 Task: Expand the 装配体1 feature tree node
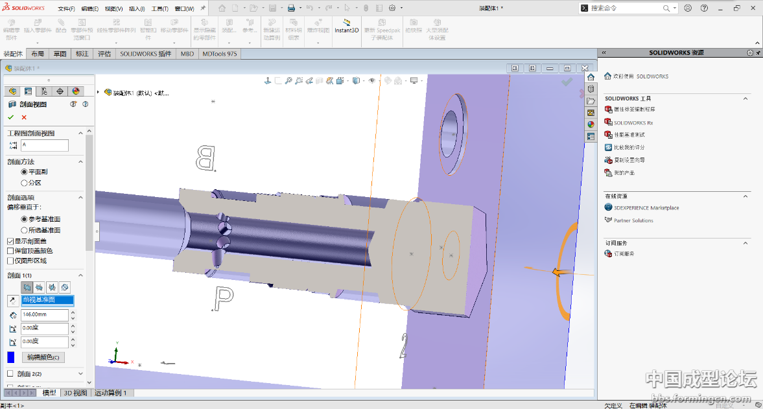tap(99, 93)
